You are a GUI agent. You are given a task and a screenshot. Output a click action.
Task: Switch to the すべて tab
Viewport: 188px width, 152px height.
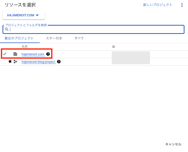[x=79, y=38]
